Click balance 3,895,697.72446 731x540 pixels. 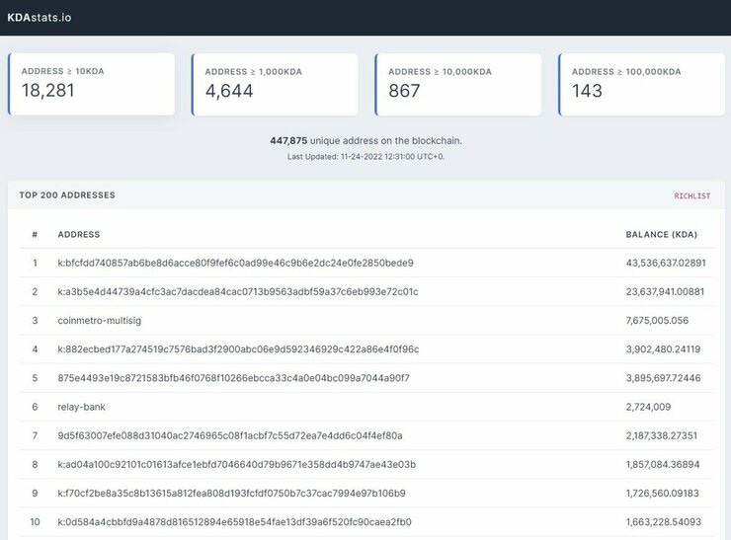663,378
